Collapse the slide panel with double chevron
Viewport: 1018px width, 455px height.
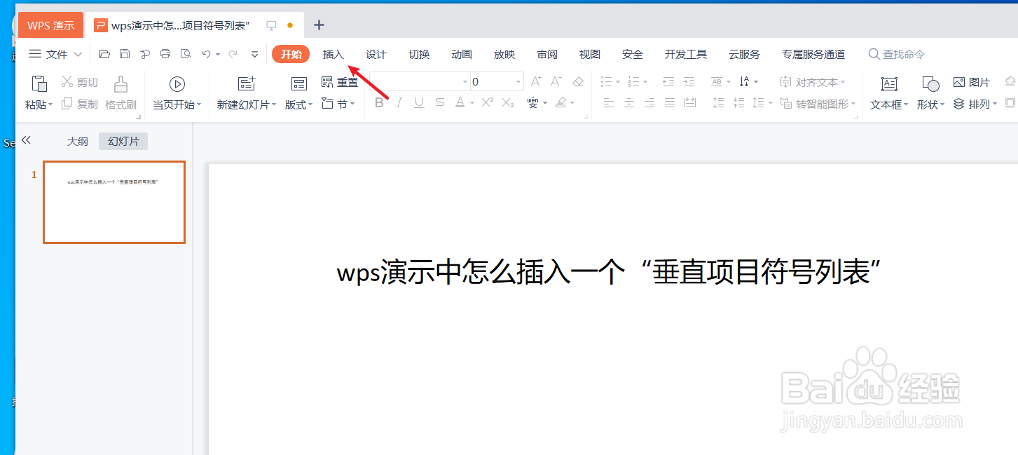tap(27, 140)
